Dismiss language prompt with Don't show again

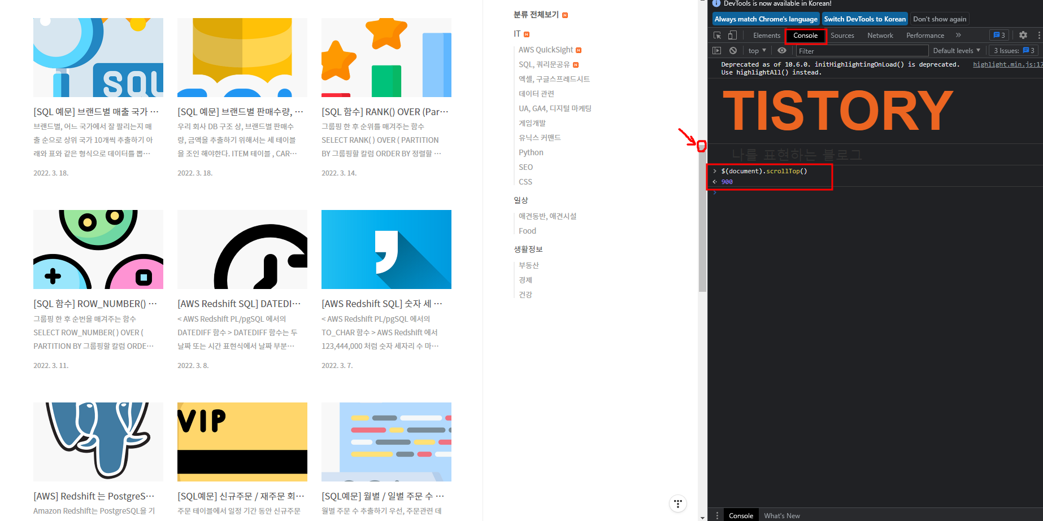(x=940, y=19)
